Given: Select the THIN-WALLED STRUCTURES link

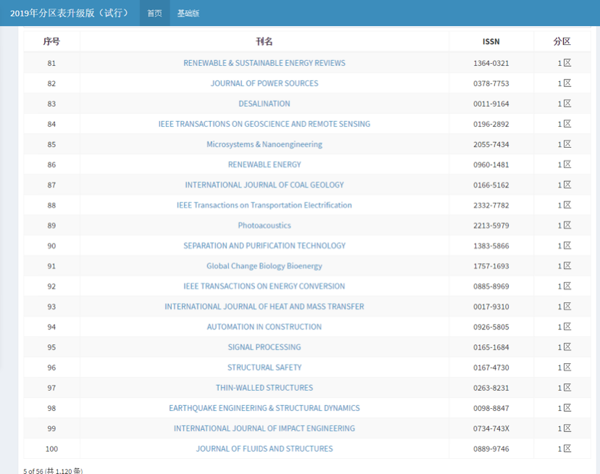Looking at the screenshot, I should (x=264, y=388).
